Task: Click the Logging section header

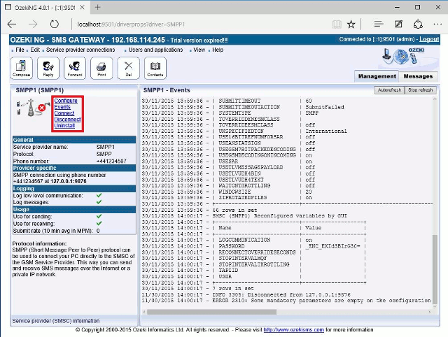Action: [74, 189]
